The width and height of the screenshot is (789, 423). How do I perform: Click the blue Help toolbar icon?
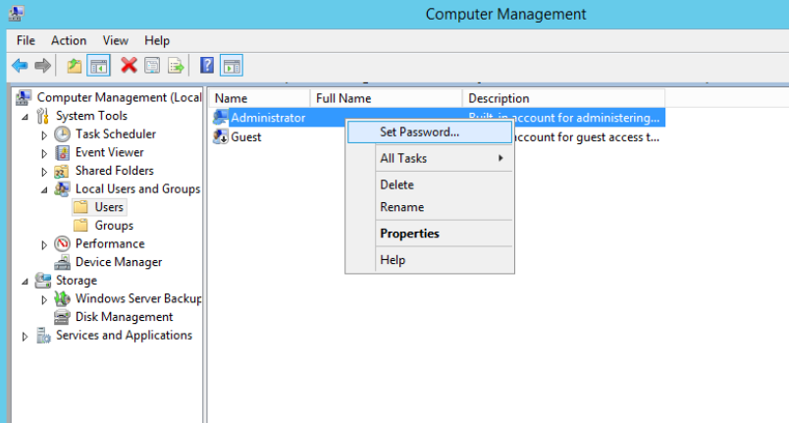[207, 66]
